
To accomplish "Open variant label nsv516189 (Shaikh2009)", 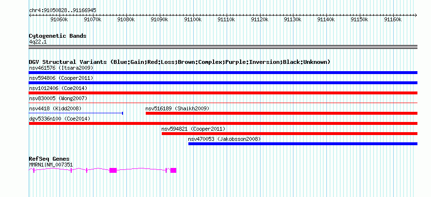I will coord(177,108).
